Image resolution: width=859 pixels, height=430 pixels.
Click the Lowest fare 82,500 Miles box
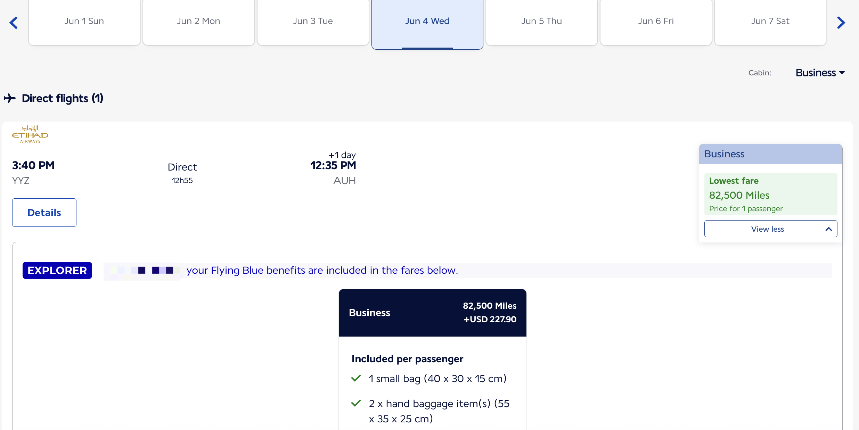(771, 194)
